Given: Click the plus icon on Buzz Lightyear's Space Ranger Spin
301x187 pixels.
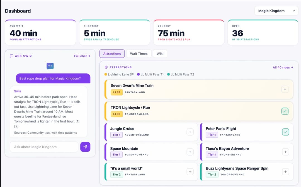Looking at the screenshot, I should [285, 172].
